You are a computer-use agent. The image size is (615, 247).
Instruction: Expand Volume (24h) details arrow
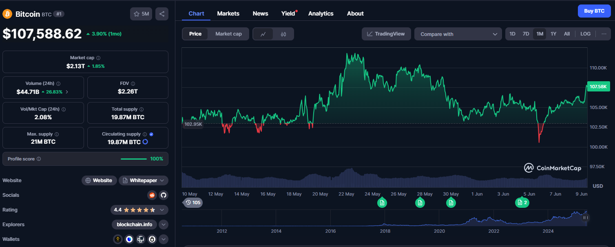[x=67, y=92]
